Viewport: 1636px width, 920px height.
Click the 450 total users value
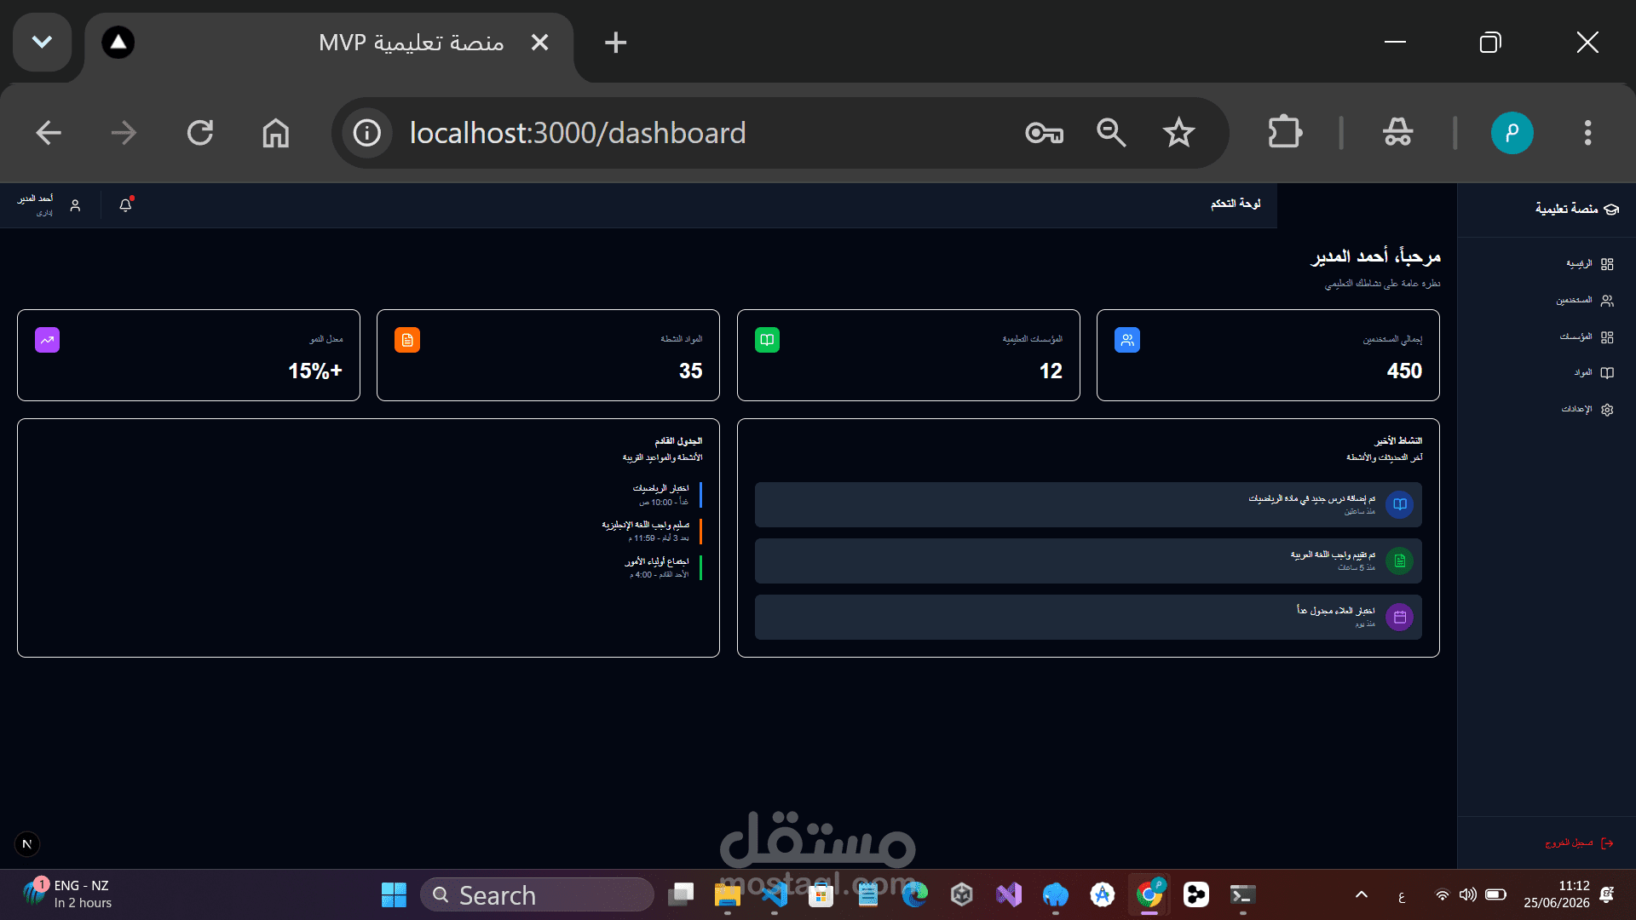(x=1404, y=371)
